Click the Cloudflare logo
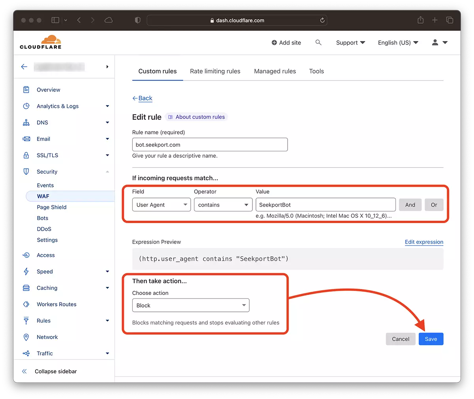Screen dimensions: 474x399 click(x=41, y=42)
